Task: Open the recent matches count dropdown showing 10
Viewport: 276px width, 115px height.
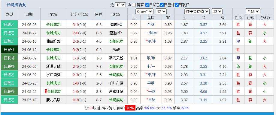Action: pos(120,5)
